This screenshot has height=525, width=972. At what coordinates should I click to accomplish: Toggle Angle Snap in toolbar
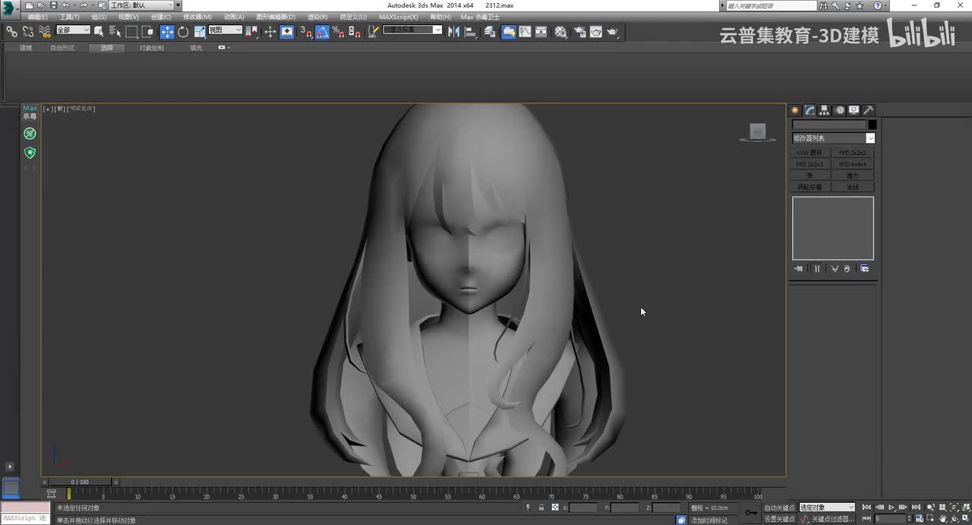coord(323,32)
